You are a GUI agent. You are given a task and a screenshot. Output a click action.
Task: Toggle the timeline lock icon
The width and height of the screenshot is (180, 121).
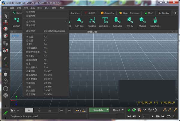coord(12,110)
